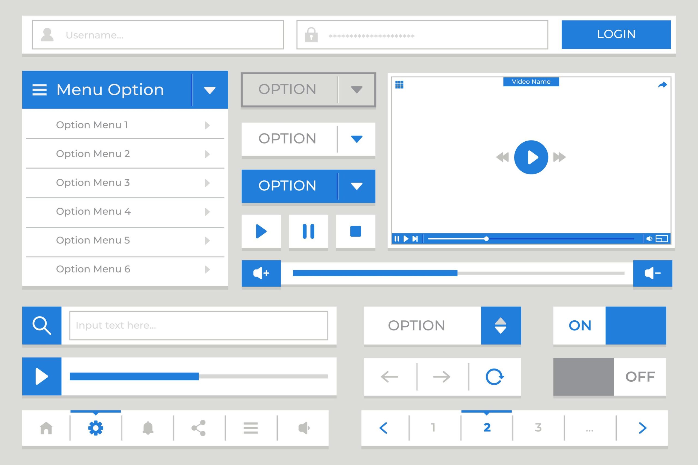698x465 pixels.
Task: Select page 2 in pagination
Action: click(x=487, y=428)
